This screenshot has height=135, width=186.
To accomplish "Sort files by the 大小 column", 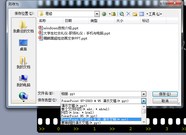I will coord(128,21).
